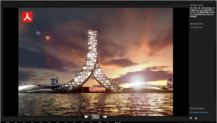This screenshot has width=217, height=123.
Task: Click the 快来添加图片说明 description field
Action: point(196,28)
